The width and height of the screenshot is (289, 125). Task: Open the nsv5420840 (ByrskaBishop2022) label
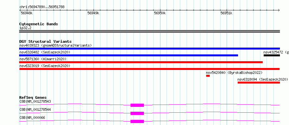tap(234, 73)
